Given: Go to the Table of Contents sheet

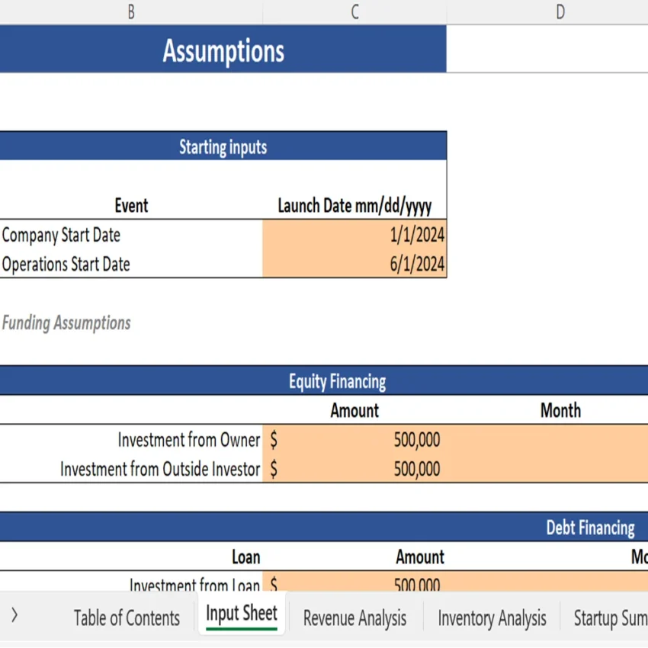Looking at the screenshot, I should click(x=126, y=618).
